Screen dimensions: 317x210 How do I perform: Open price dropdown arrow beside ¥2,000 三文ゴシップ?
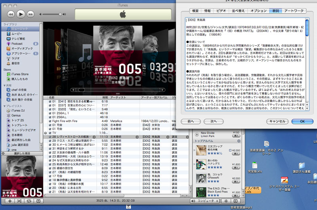[x=230, y=151]
